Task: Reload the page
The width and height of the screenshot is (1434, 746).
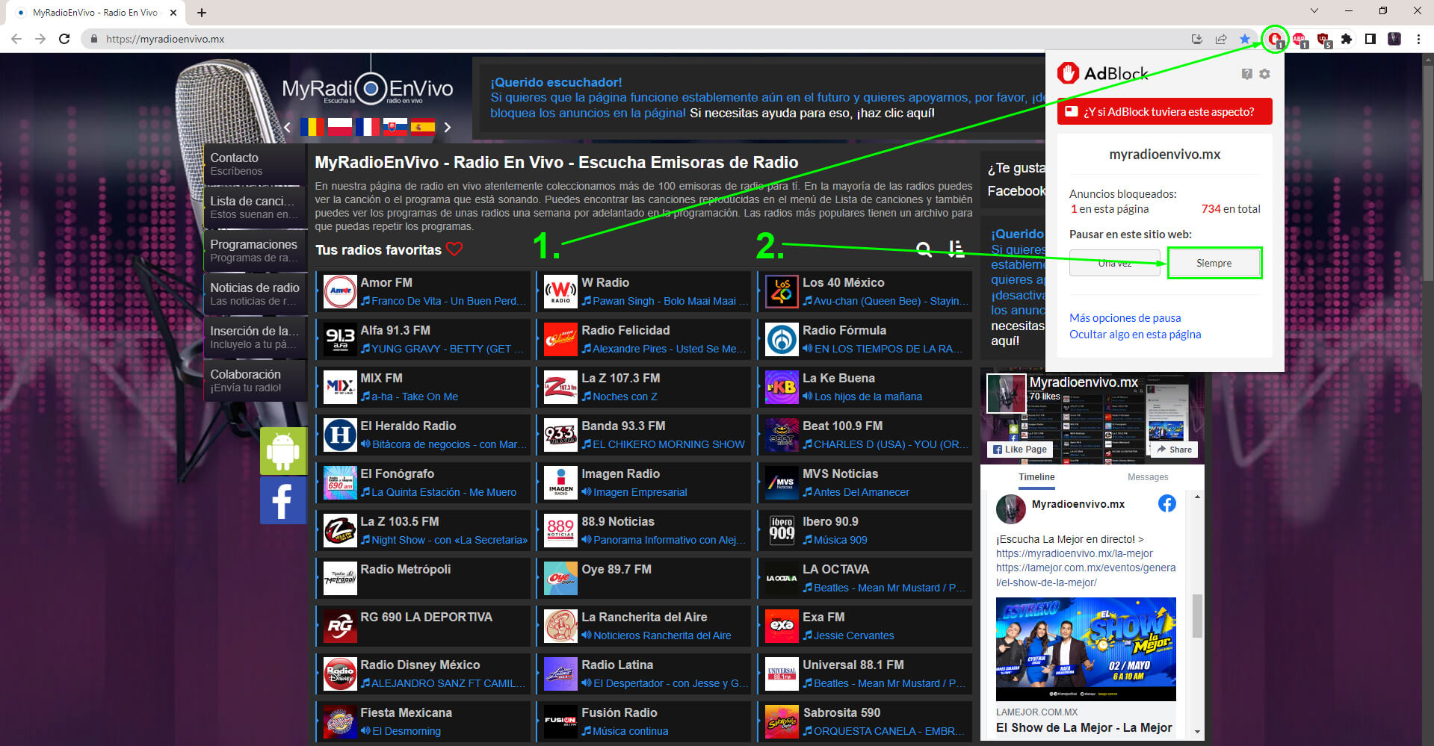Action: [64, 39]
